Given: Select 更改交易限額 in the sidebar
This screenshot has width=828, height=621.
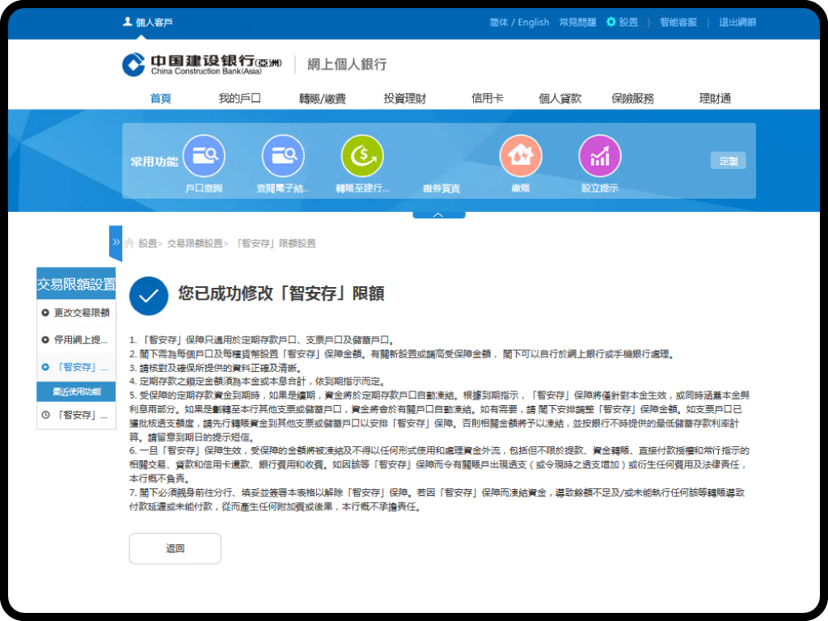Looking at the screenshot, I should pos(76,312).
